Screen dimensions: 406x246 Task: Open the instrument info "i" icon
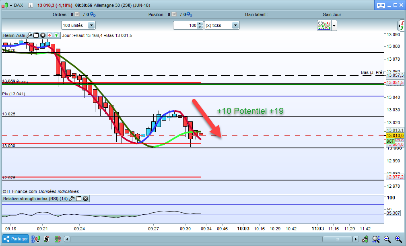pyautogui.click(x=31, y=5)
